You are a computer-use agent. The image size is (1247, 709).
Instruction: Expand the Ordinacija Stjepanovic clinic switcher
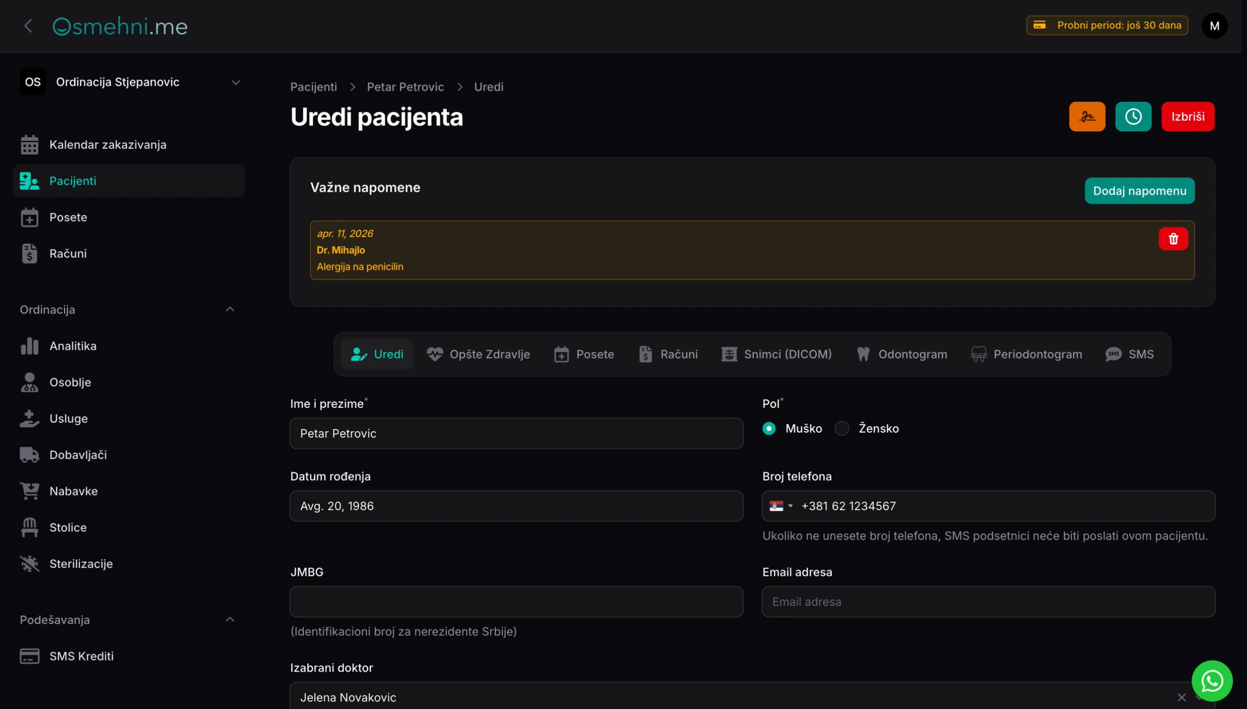point(130,82)
